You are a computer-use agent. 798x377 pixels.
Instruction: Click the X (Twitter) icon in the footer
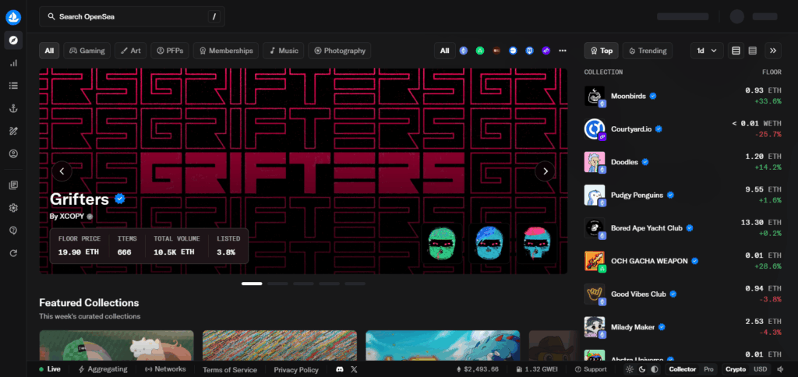[355, 369]
